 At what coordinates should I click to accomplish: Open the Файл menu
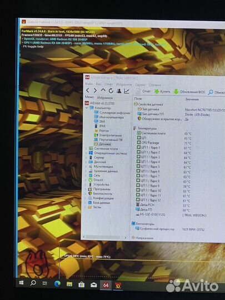click(x=89, y=84)
